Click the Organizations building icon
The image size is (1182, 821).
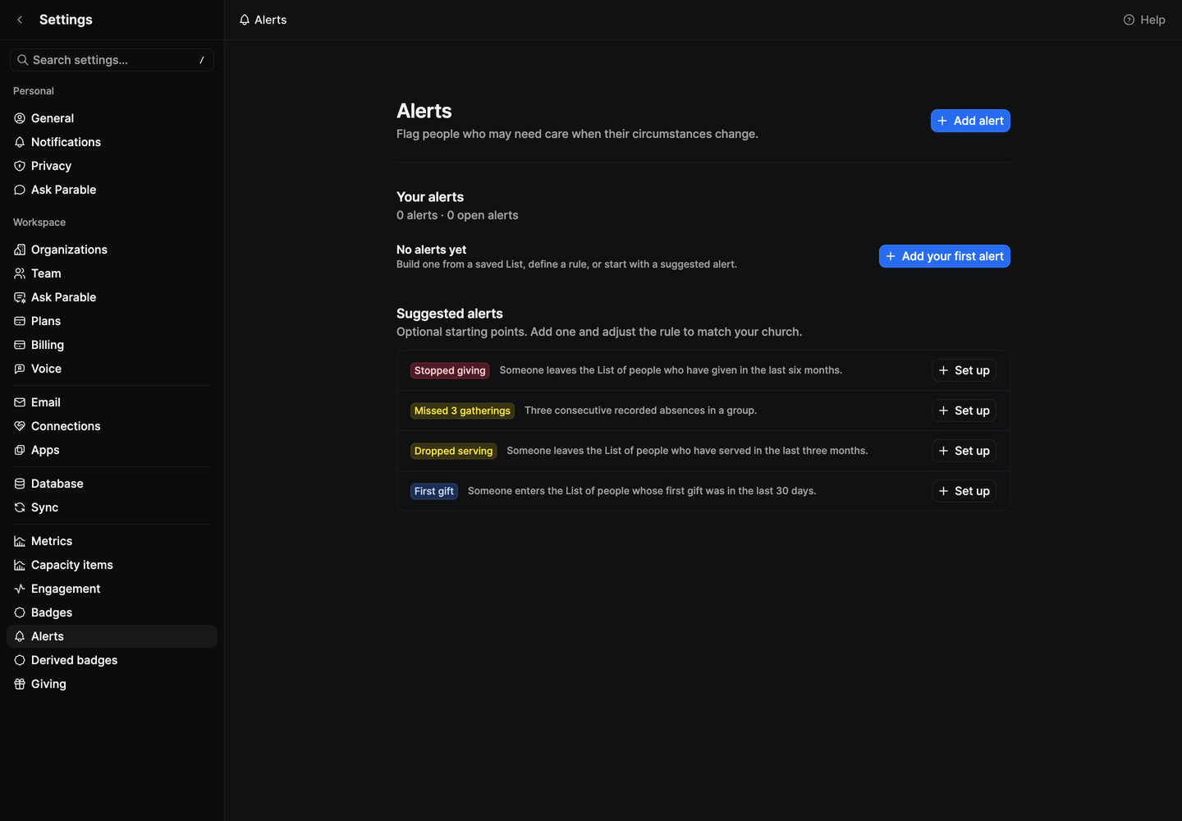pyautogui.click(x=20, y=250)
